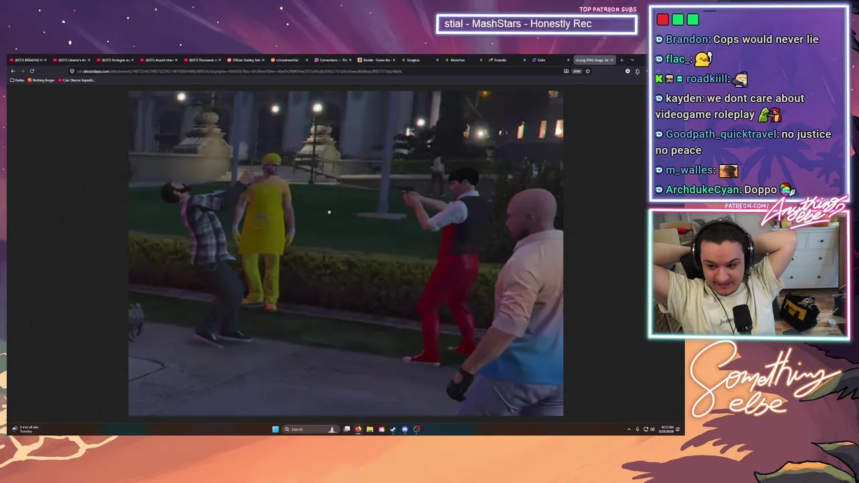
Task: Open the Moviefess tab
Action: (464, 60)
